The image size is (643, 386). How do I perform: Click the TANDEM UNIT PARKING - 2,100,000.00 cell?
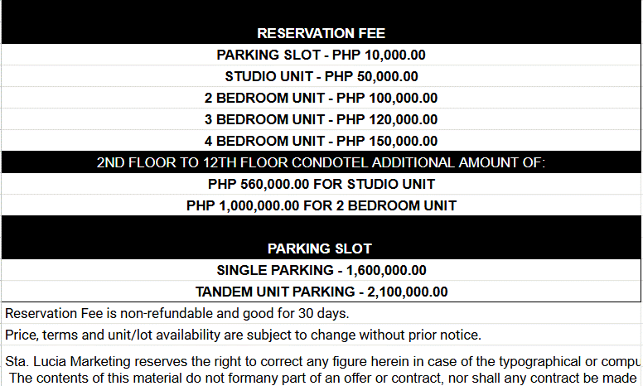(x=321, y=292)
